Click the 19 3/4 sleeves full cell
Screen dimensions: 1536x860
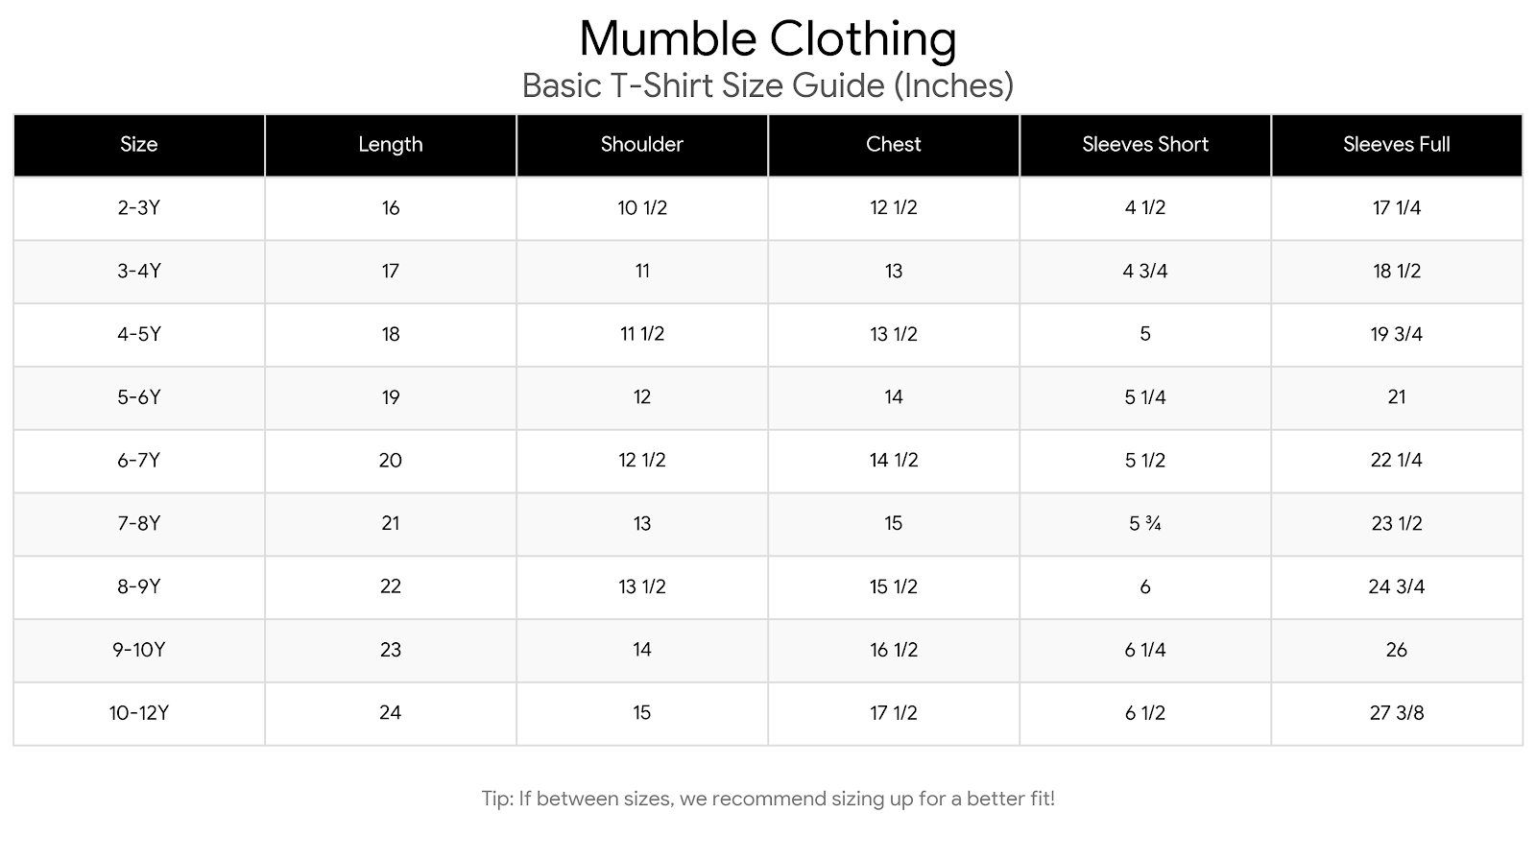coord(1397,335)
